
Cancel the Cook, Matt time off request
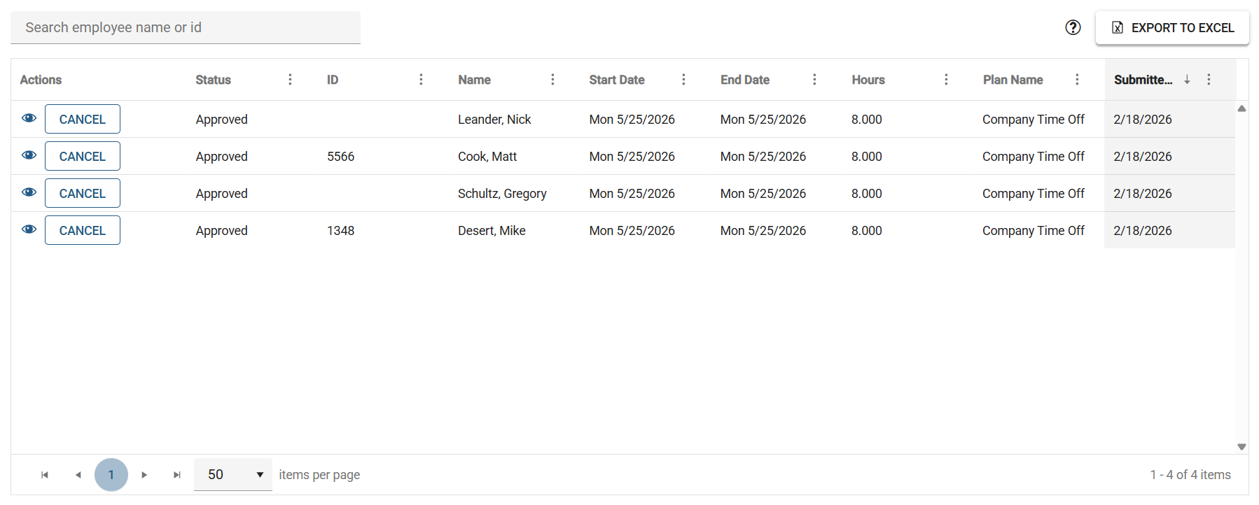[x=83, y=156]
